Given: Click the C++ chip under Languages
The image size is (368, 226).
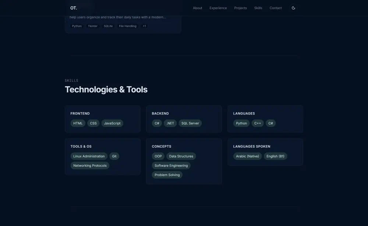Looking at the screenshot, I should click(x=258, y=123).
